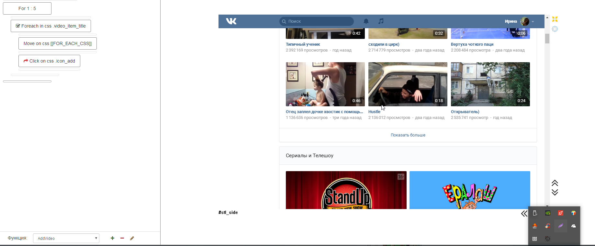Screen dimensions: 595x246
Task: Click the VK logo icon
Action: (x=231, y=21)
